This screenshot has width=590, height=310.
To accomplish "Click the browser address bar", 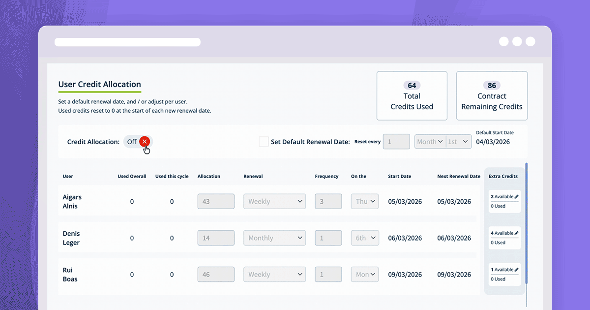I will (x=127, y=42).
